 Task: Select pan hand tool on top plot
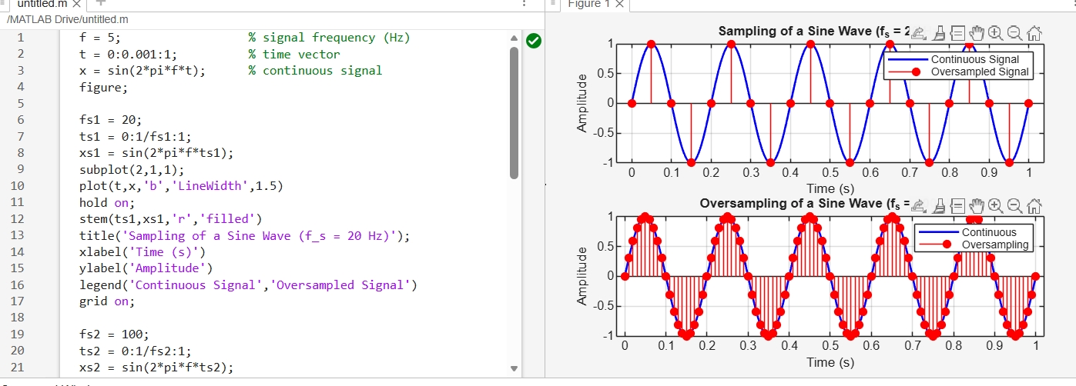977,32
